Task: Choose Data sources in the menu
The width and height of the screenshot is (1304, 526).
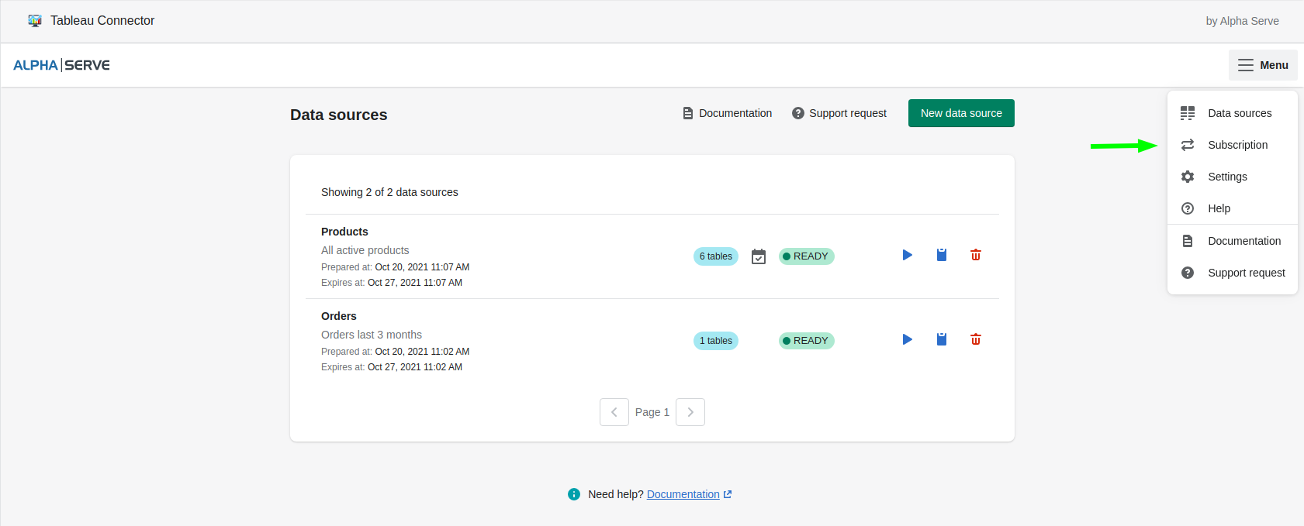Action: coord(1239,113)
